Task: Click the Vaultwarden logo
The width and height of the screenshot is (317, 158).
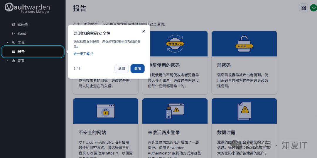Action: coord(27,8)
